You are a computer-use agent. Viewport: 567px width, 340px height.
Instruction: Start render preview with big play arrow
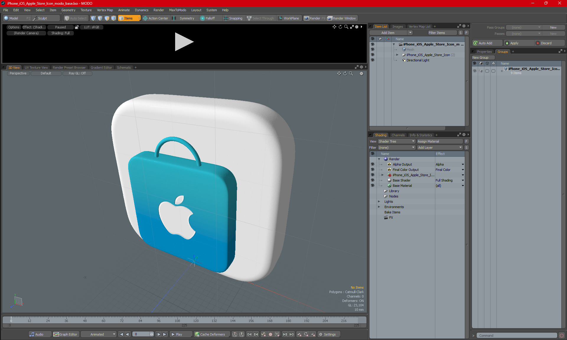184,42
